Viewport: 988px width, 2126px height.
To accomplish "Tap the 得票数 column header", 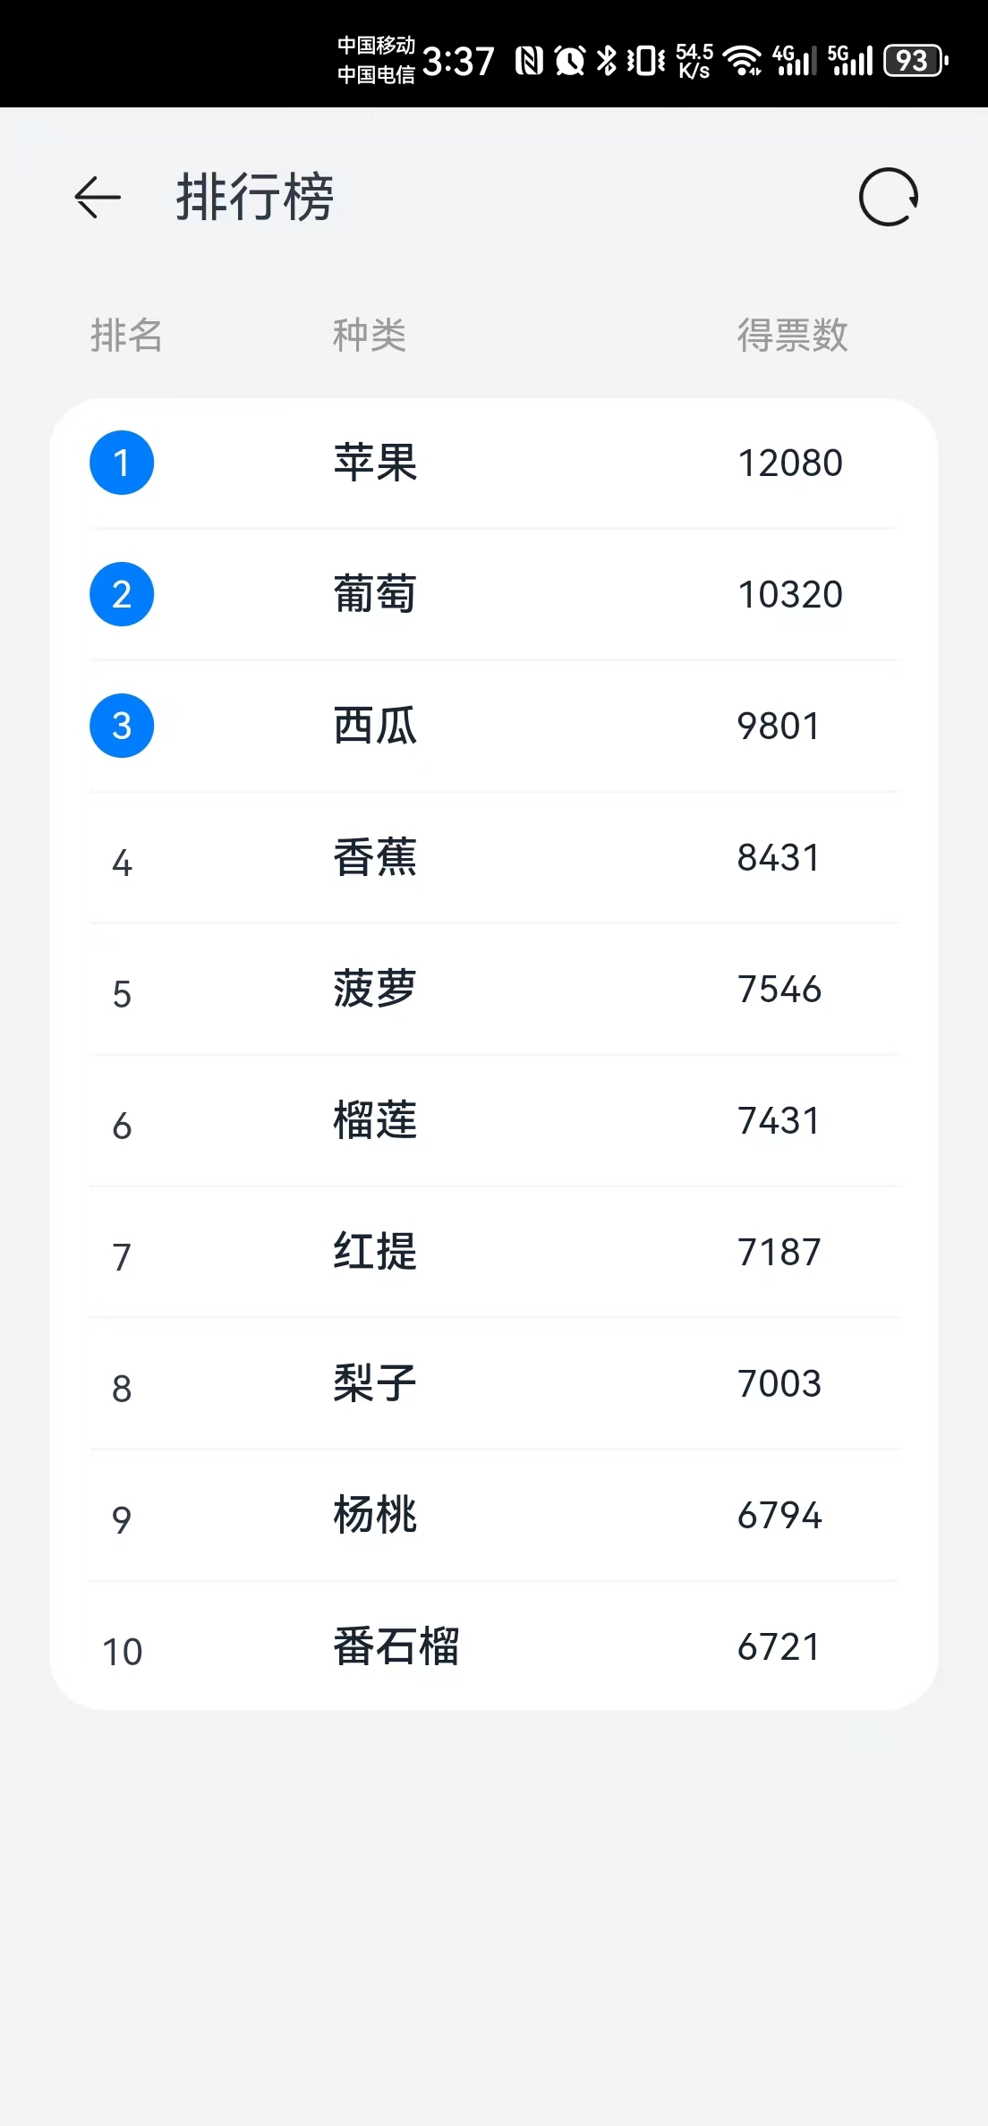I will (792, 336).
